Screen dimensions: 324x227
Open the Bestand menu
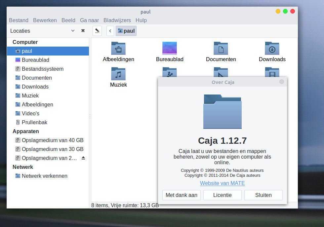click(x=19, y=20)
